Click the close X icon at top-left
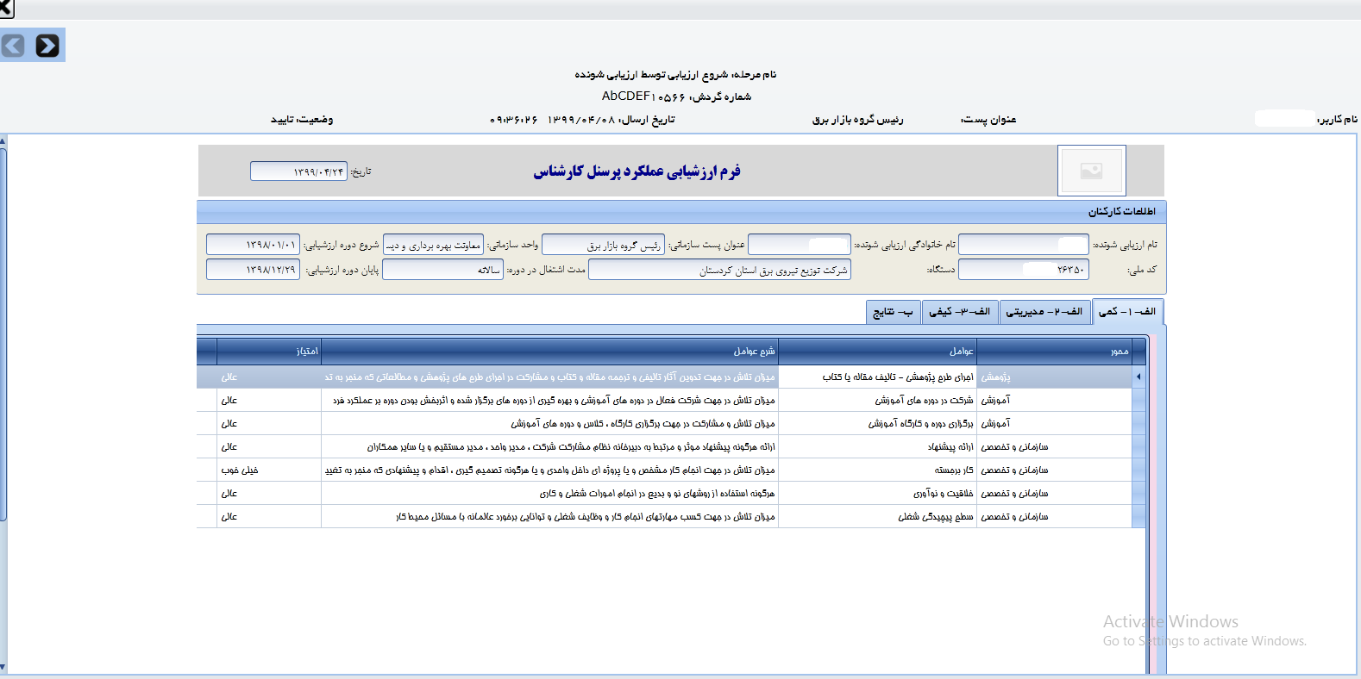Viewport: 1361px width, 679px height. click(x=6, y=9)
